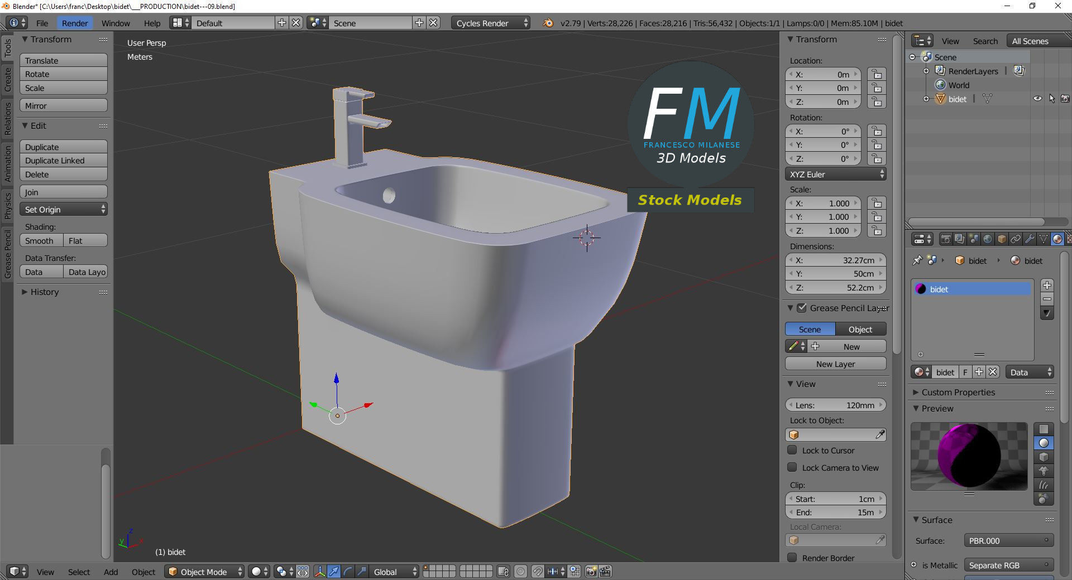Open the Object Mode dropdown
The height and width of the screenshot is (580, 1072).
coord(205,572)
